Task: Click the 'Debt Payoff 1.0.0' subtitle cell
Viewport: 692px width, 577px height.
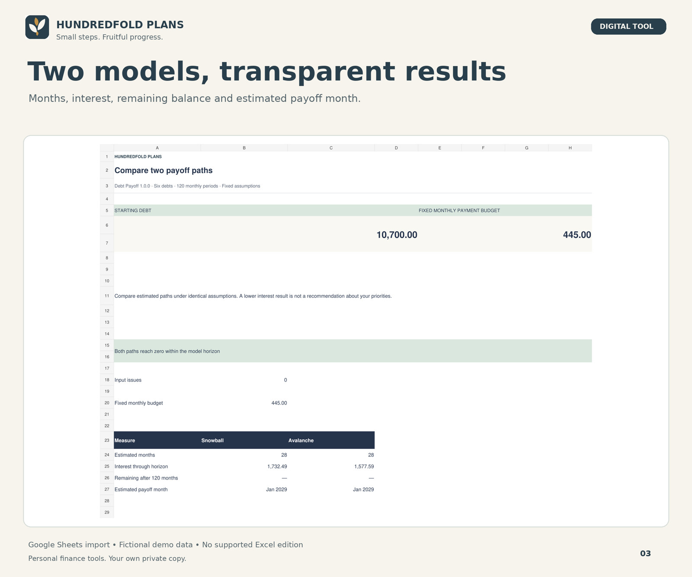Action: [187, 186]
